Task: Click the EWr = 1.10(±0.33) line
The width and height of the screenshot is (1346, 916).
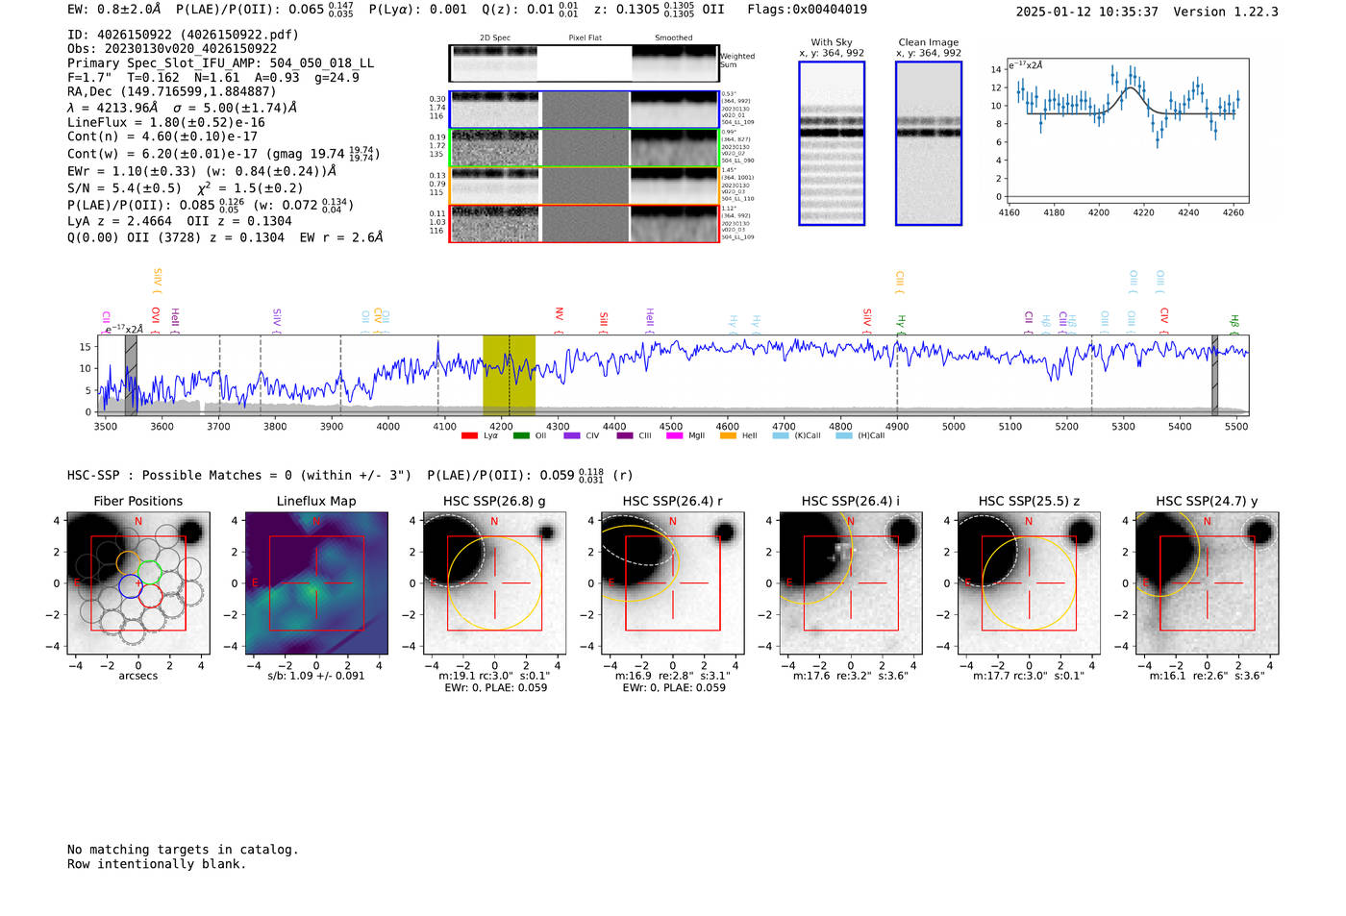Action: click(202, 170)
